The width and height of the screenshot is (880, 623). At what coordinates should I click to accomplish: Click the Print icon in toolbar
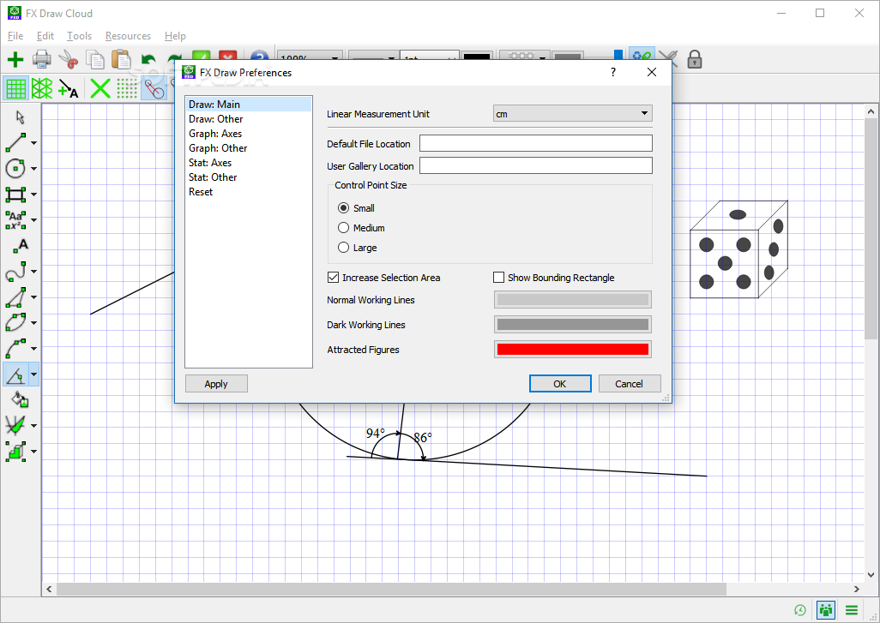[42, 59]
